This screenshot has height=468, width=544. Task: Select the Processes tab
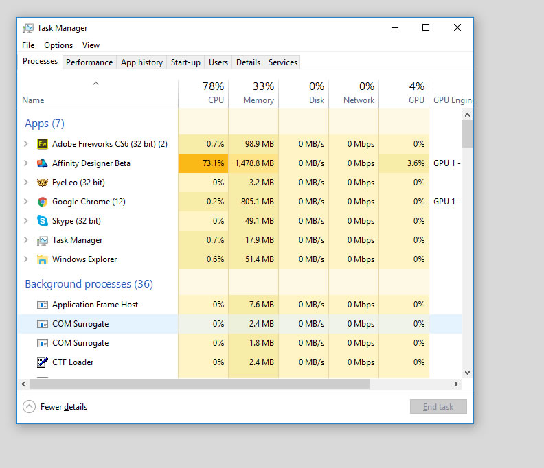coord(41,61)
